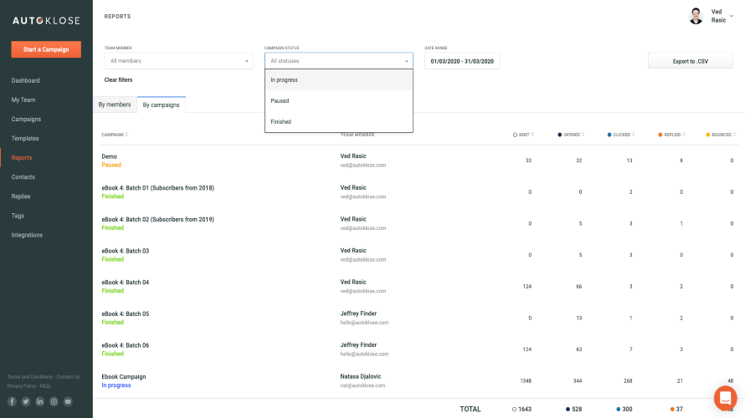Image resolution: width=745 pixels, height=418 pixels.
Task: Open the Facebook social icon
Action: 12,401
